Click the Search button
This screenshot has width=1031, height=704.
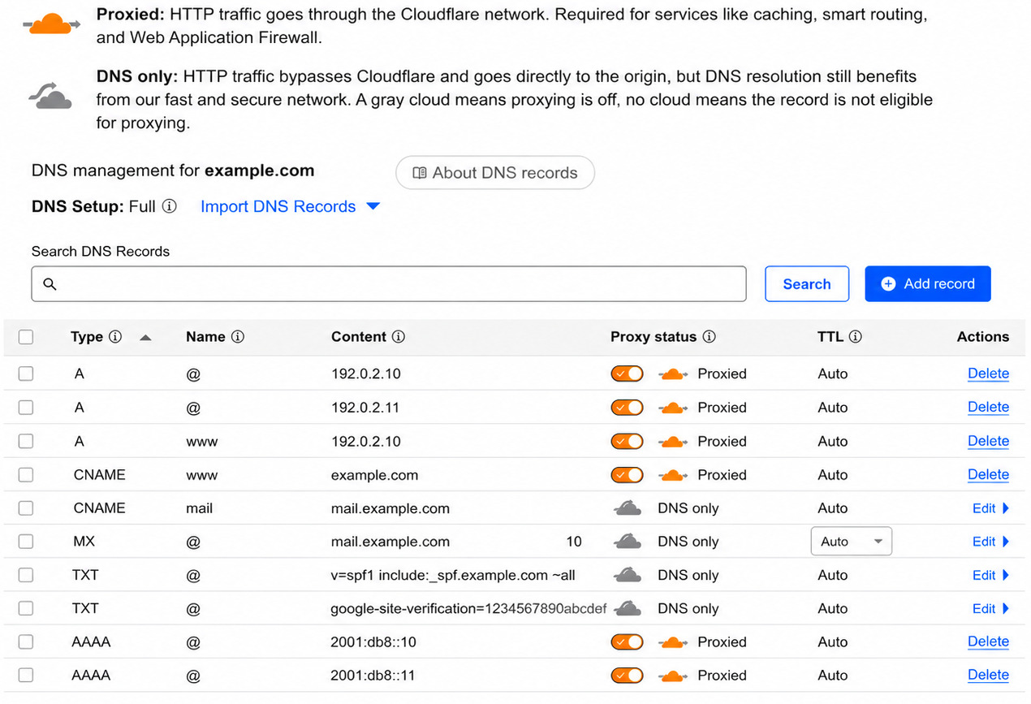(807, 284)
